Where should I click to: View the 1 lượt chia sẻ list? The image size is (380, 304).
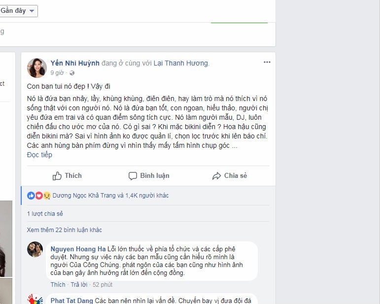point(45,214)
